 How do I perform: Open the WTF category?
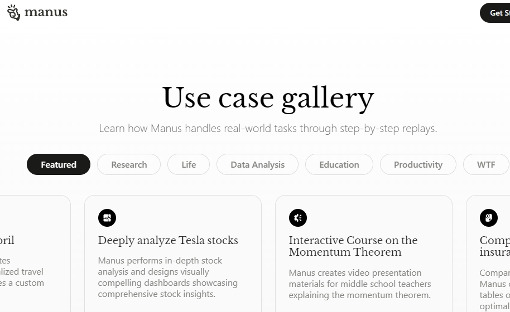(486, 164)
